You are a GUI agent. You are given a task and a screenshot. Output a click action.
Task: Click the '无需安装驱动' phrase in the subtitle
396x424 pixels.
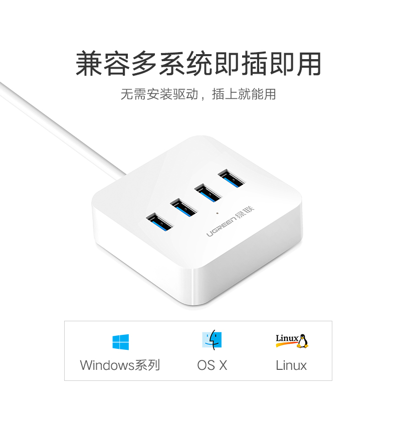[159, 94]
